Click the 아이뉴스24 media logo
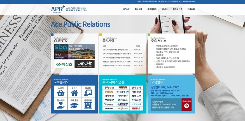 (136, 100)
